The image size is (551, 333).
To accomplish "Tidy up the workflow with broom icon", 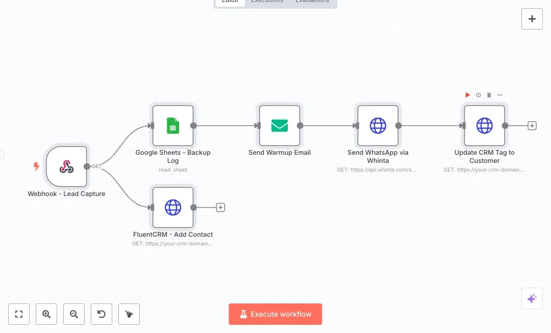I will [x=129, y=314].
